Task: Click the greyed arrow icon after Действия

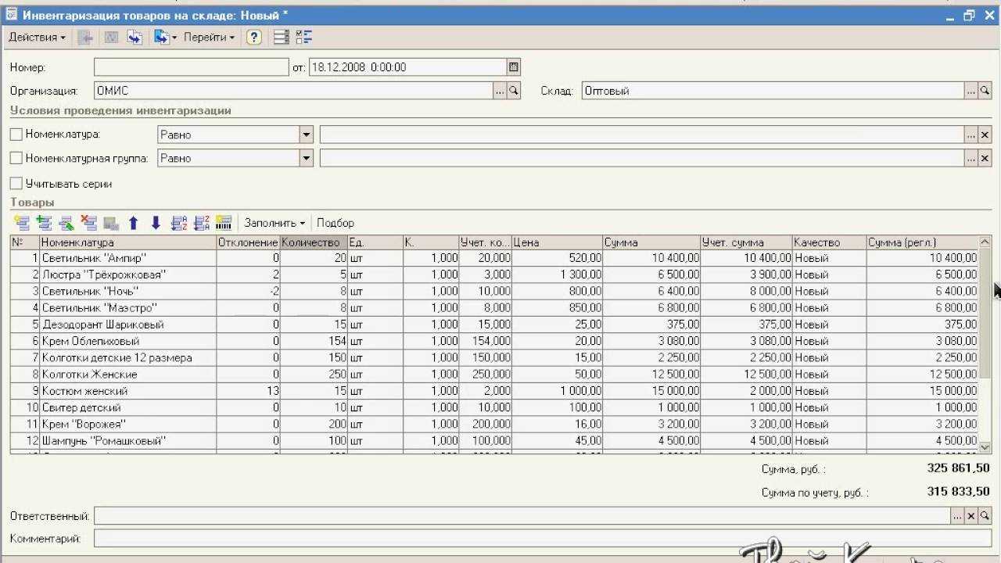Action: 85,37
